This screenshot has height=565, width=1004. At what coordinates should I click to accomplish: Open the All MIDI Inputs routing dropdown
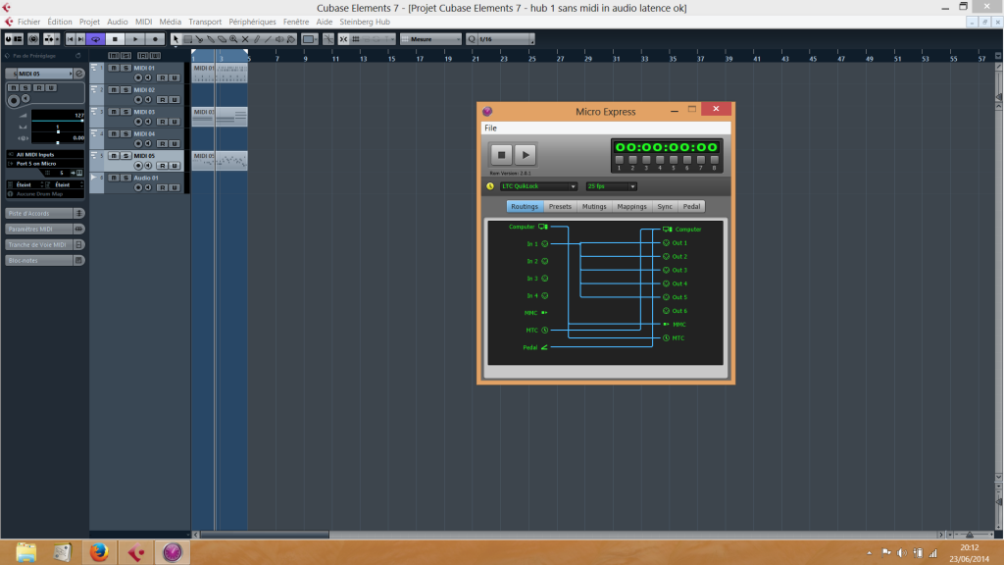pyautogui.click(x=45, y=154)
